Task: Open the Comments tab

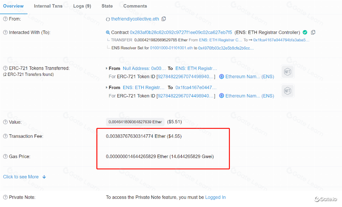Action: pos(135,6)
